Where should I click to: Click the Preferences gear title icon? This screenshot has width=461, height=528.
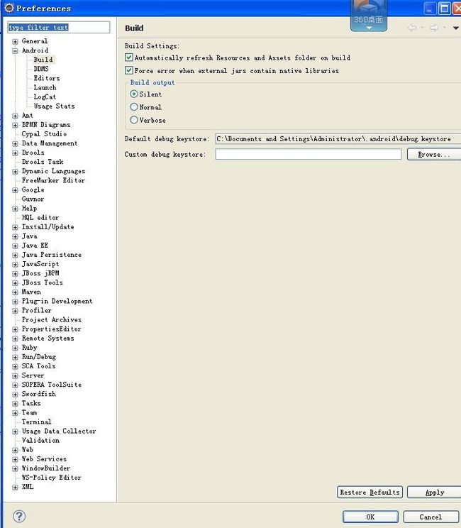tap(9, 8)
